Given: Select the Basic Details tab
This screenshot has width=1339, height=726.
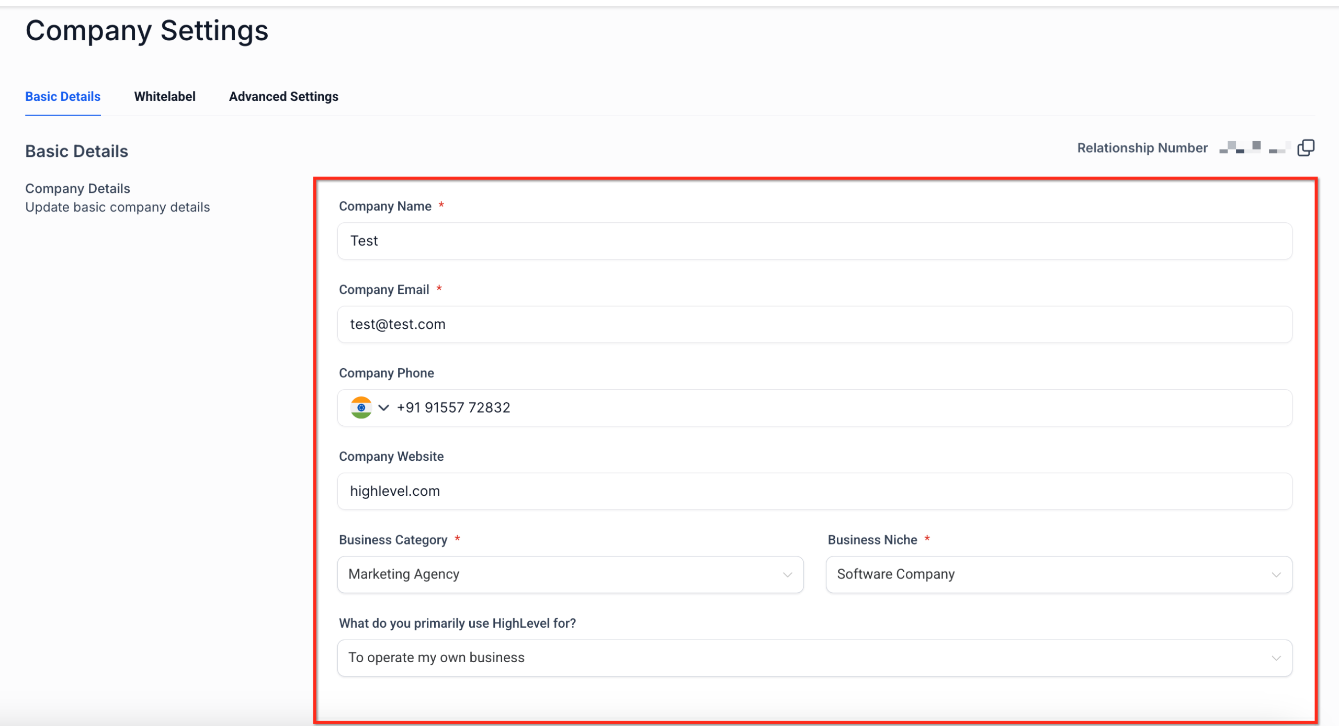Looking at the screenshot, I should (x=62, y=96).
